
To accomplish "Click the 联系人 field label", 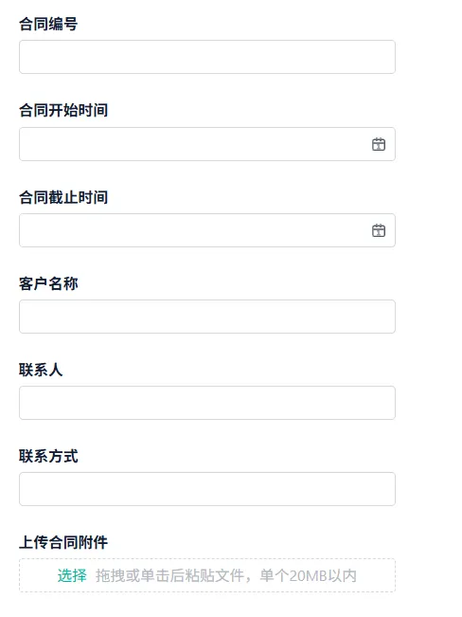I will (x=41, y=370).
